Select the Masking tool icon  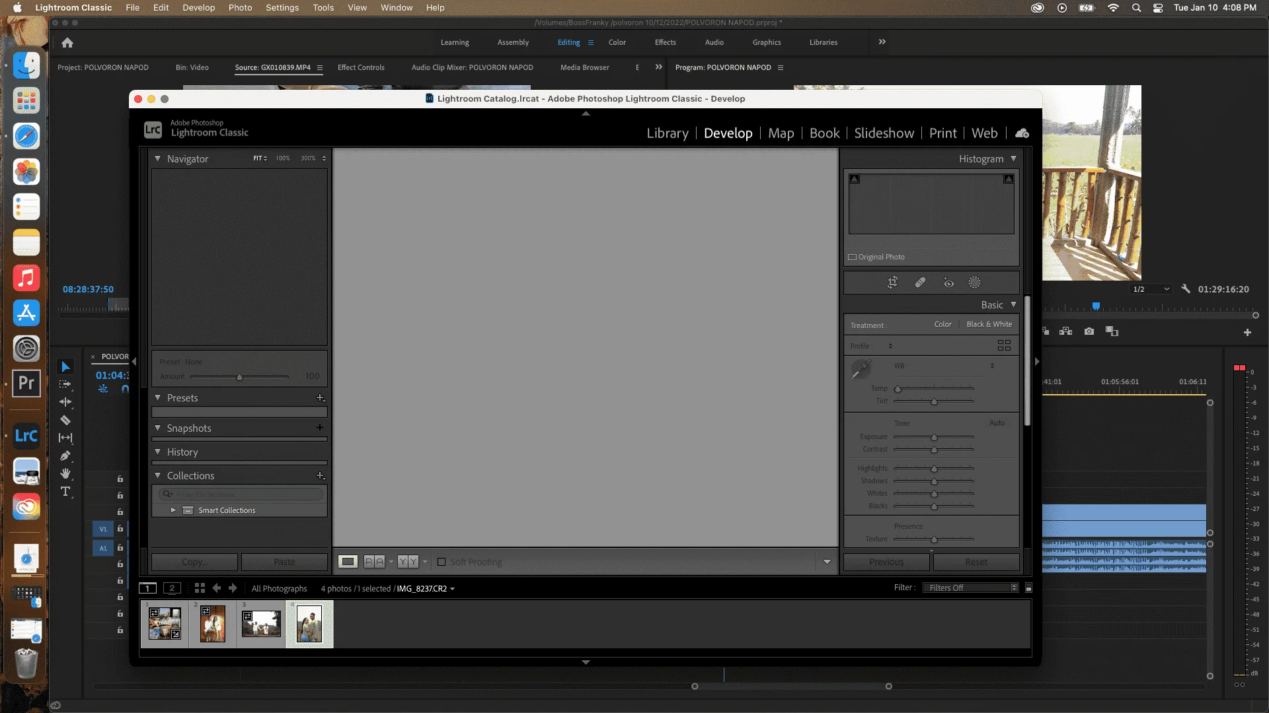pos(974,283)
